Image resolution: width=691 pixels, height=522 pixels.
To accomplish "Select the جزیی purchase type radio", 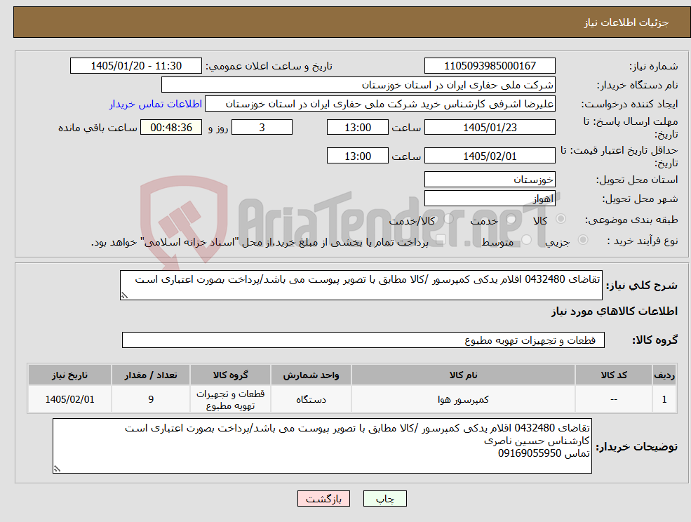I will [582, 240].
